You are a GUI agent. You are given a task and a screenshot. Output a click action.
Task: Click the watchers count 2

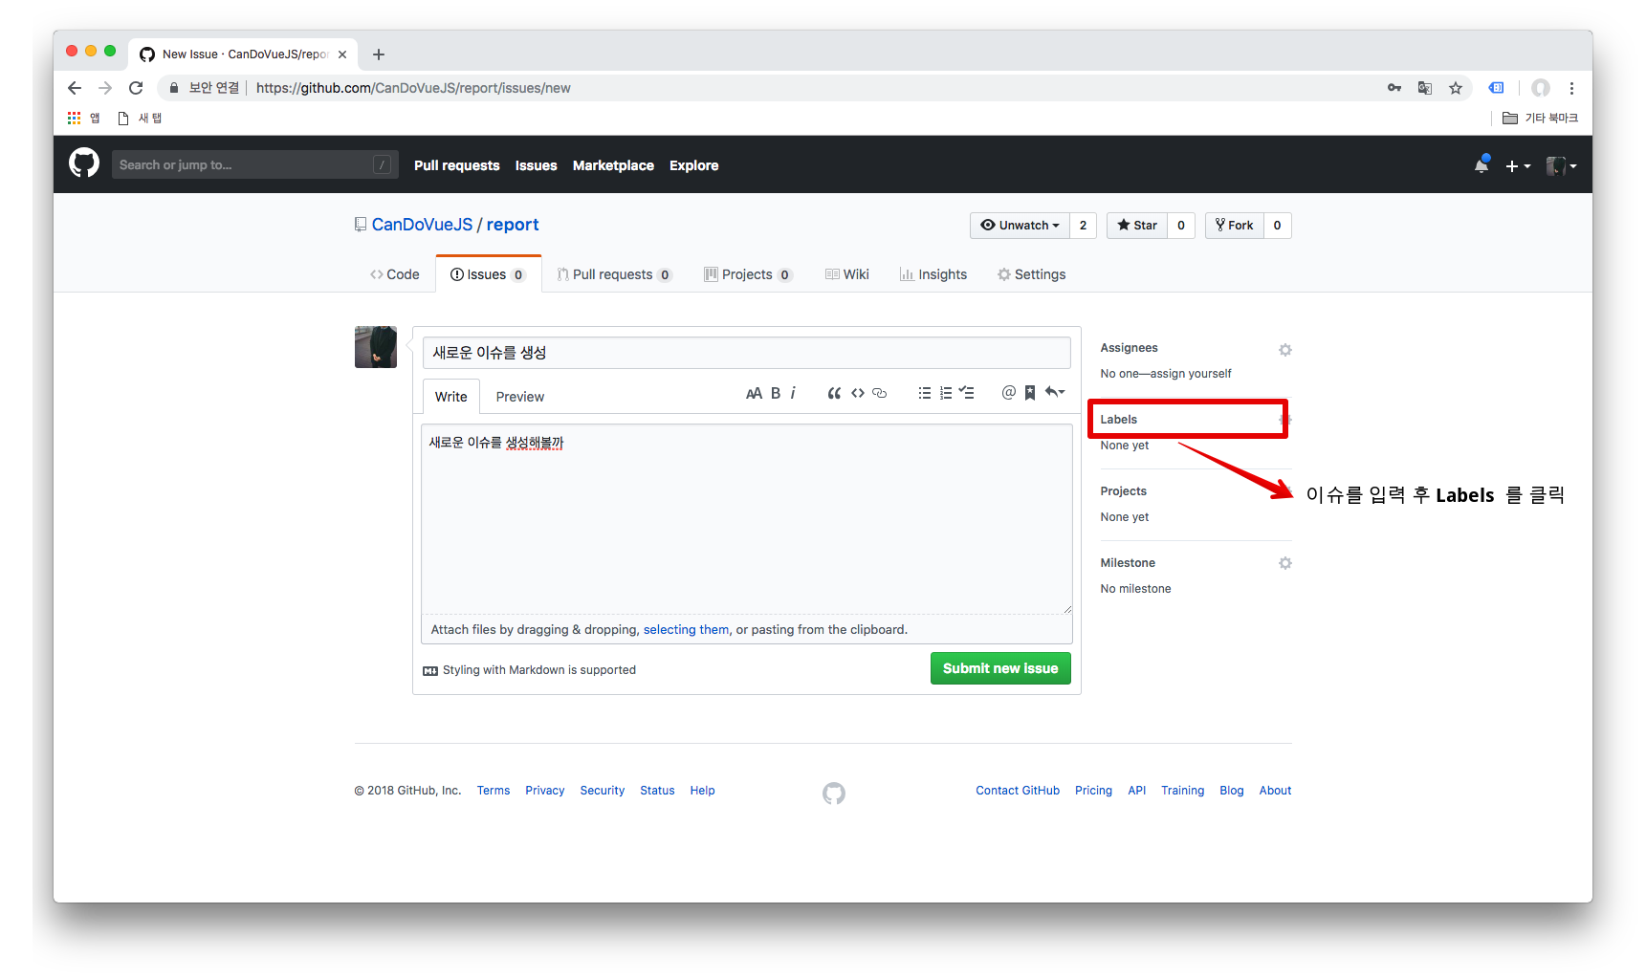[x=1083, y=226]
